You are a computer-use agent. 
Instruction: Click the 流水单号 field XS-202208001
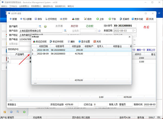pyautogui.click(x=125, y=26)
